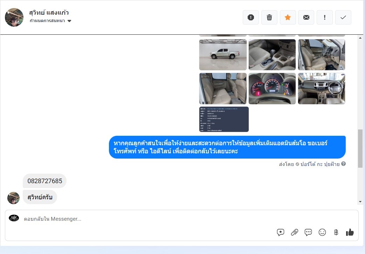Open customer name สุวิทย์ แสงแก้ว in header

(49, 13)
